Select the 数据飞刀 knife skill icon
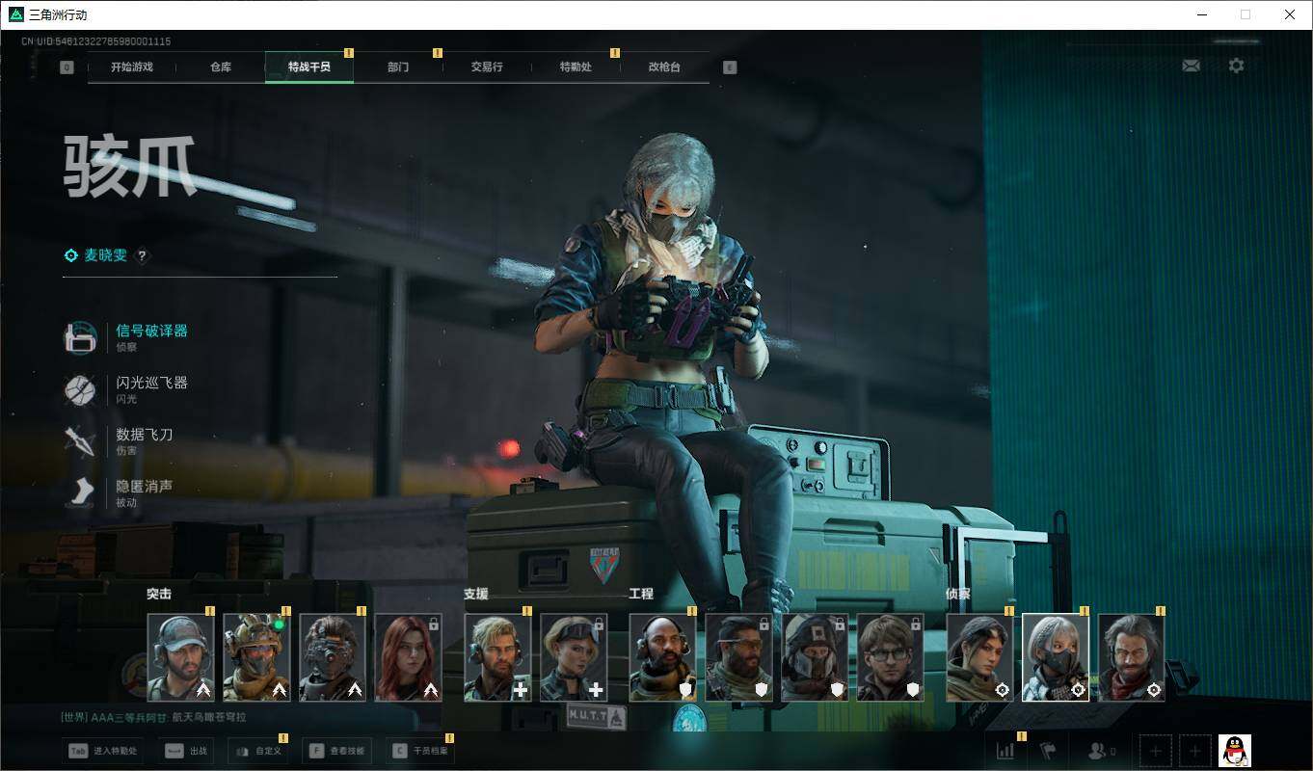1313x771 pixels. pyautogui.click(x=80, y=441)
